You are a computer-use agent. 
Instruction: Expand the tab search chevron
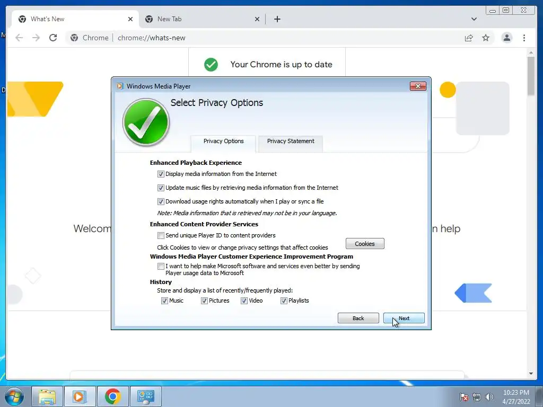coord(474,19)
